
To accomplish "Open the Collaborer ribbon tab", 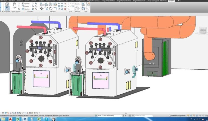I will coord(61,1).
